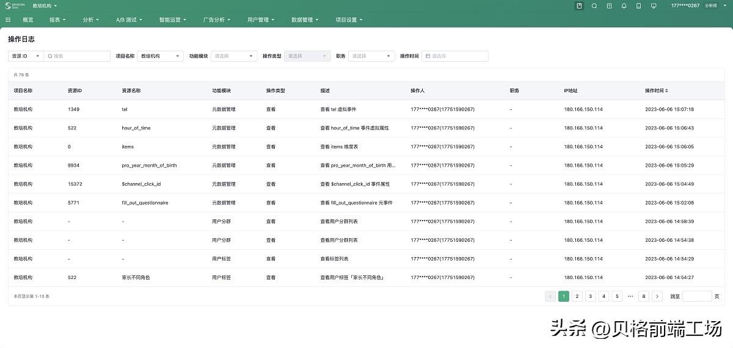This screenshot has height=348, width=733.
Task: Open the 资源 ID search type dropdown
Action: pos(26,56)
